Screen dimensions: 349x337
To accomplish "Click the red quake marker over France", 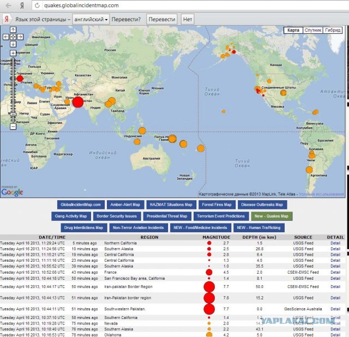I will 20,79.
